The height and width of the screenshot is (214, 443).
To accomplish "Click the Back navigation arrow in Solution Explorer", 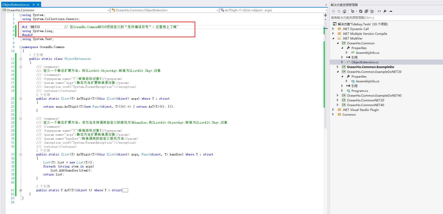I will click(x=333, y=11).
